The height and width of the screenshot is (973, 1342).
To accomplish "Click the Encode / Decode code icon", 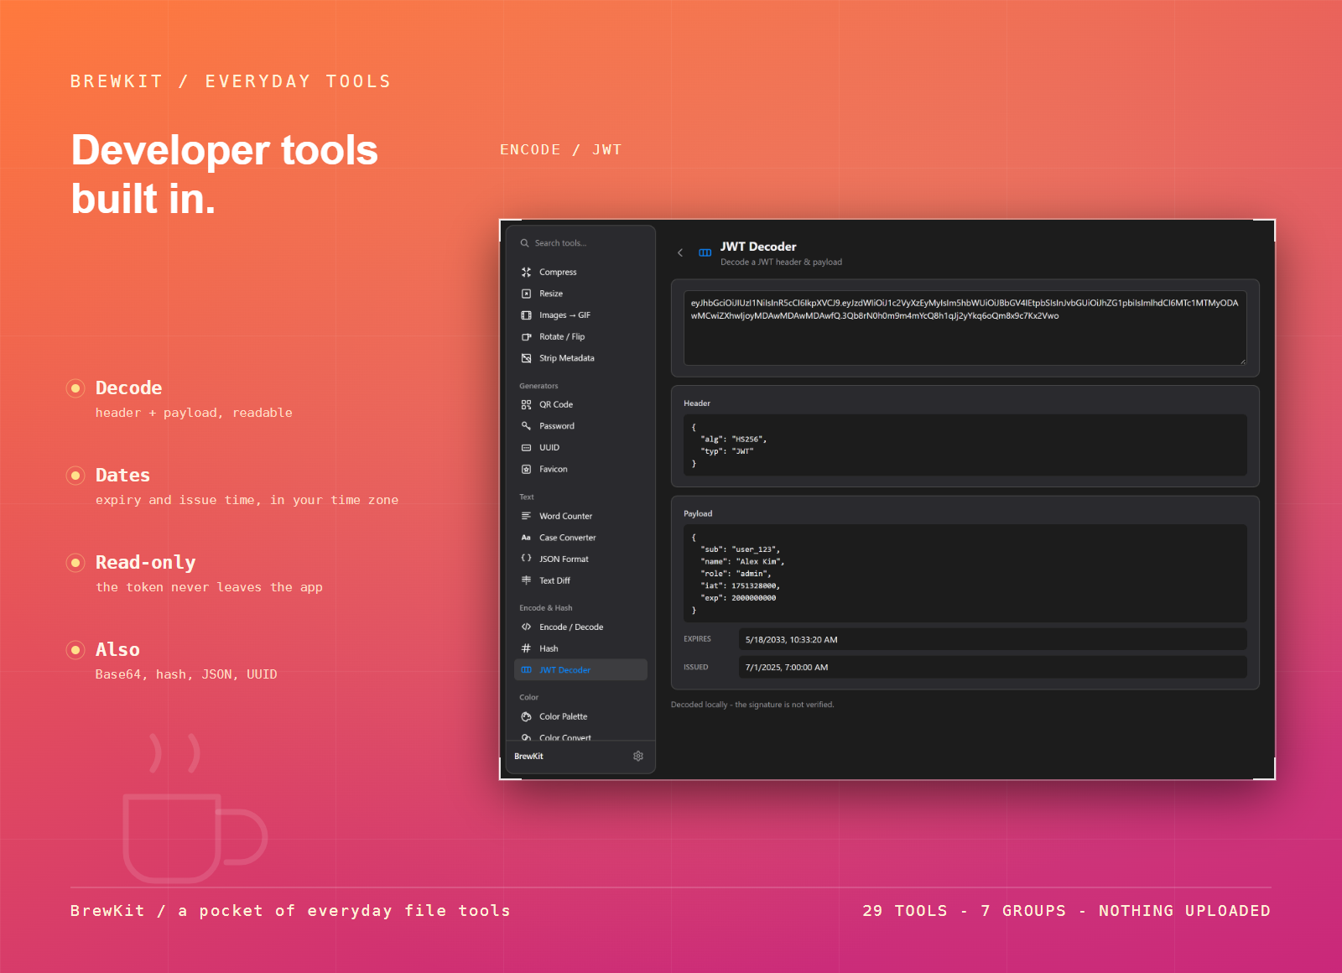I will (x=526, y=627).
